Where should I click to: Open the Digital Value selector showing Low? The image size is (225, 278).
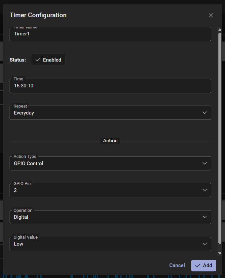click(x=110, y=244)
